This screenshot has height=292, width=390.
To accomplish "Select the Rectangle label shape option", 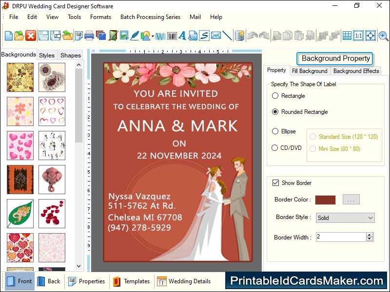I will pos(275,96).
